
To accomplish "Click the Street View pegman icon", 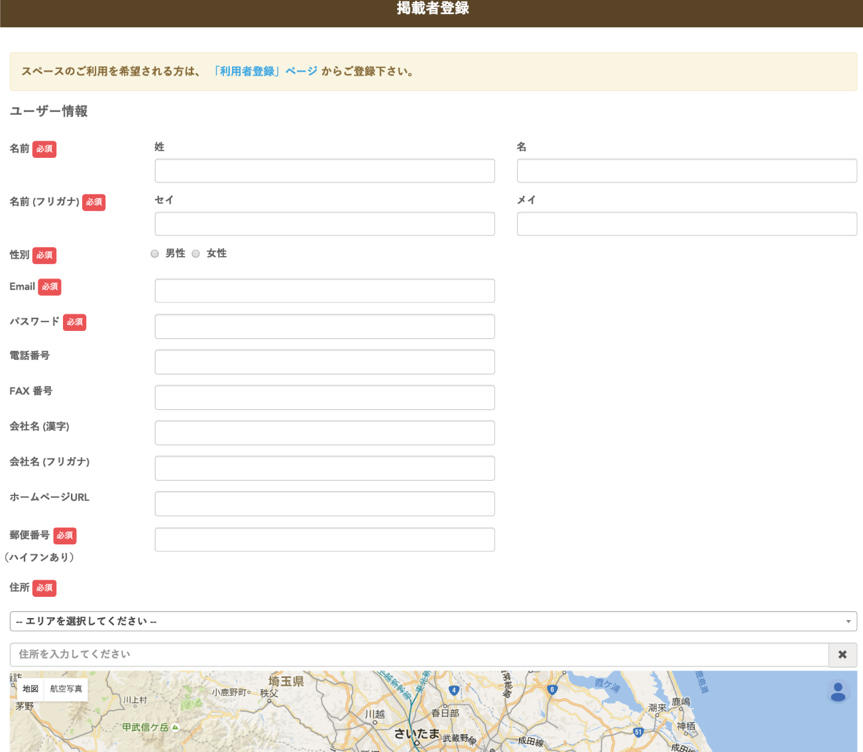I will (x=838, y=692).
